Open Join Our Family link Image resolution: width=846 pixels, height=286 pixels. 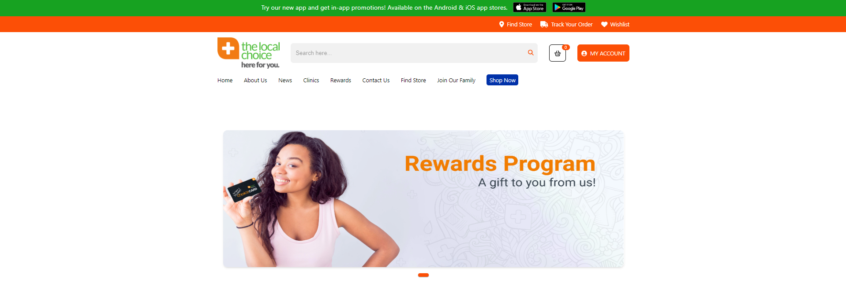[456, 81]
